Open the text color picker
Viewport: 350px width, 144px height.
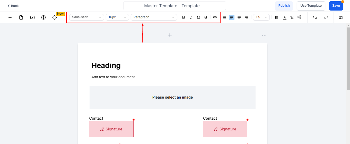tap(285, 17)
